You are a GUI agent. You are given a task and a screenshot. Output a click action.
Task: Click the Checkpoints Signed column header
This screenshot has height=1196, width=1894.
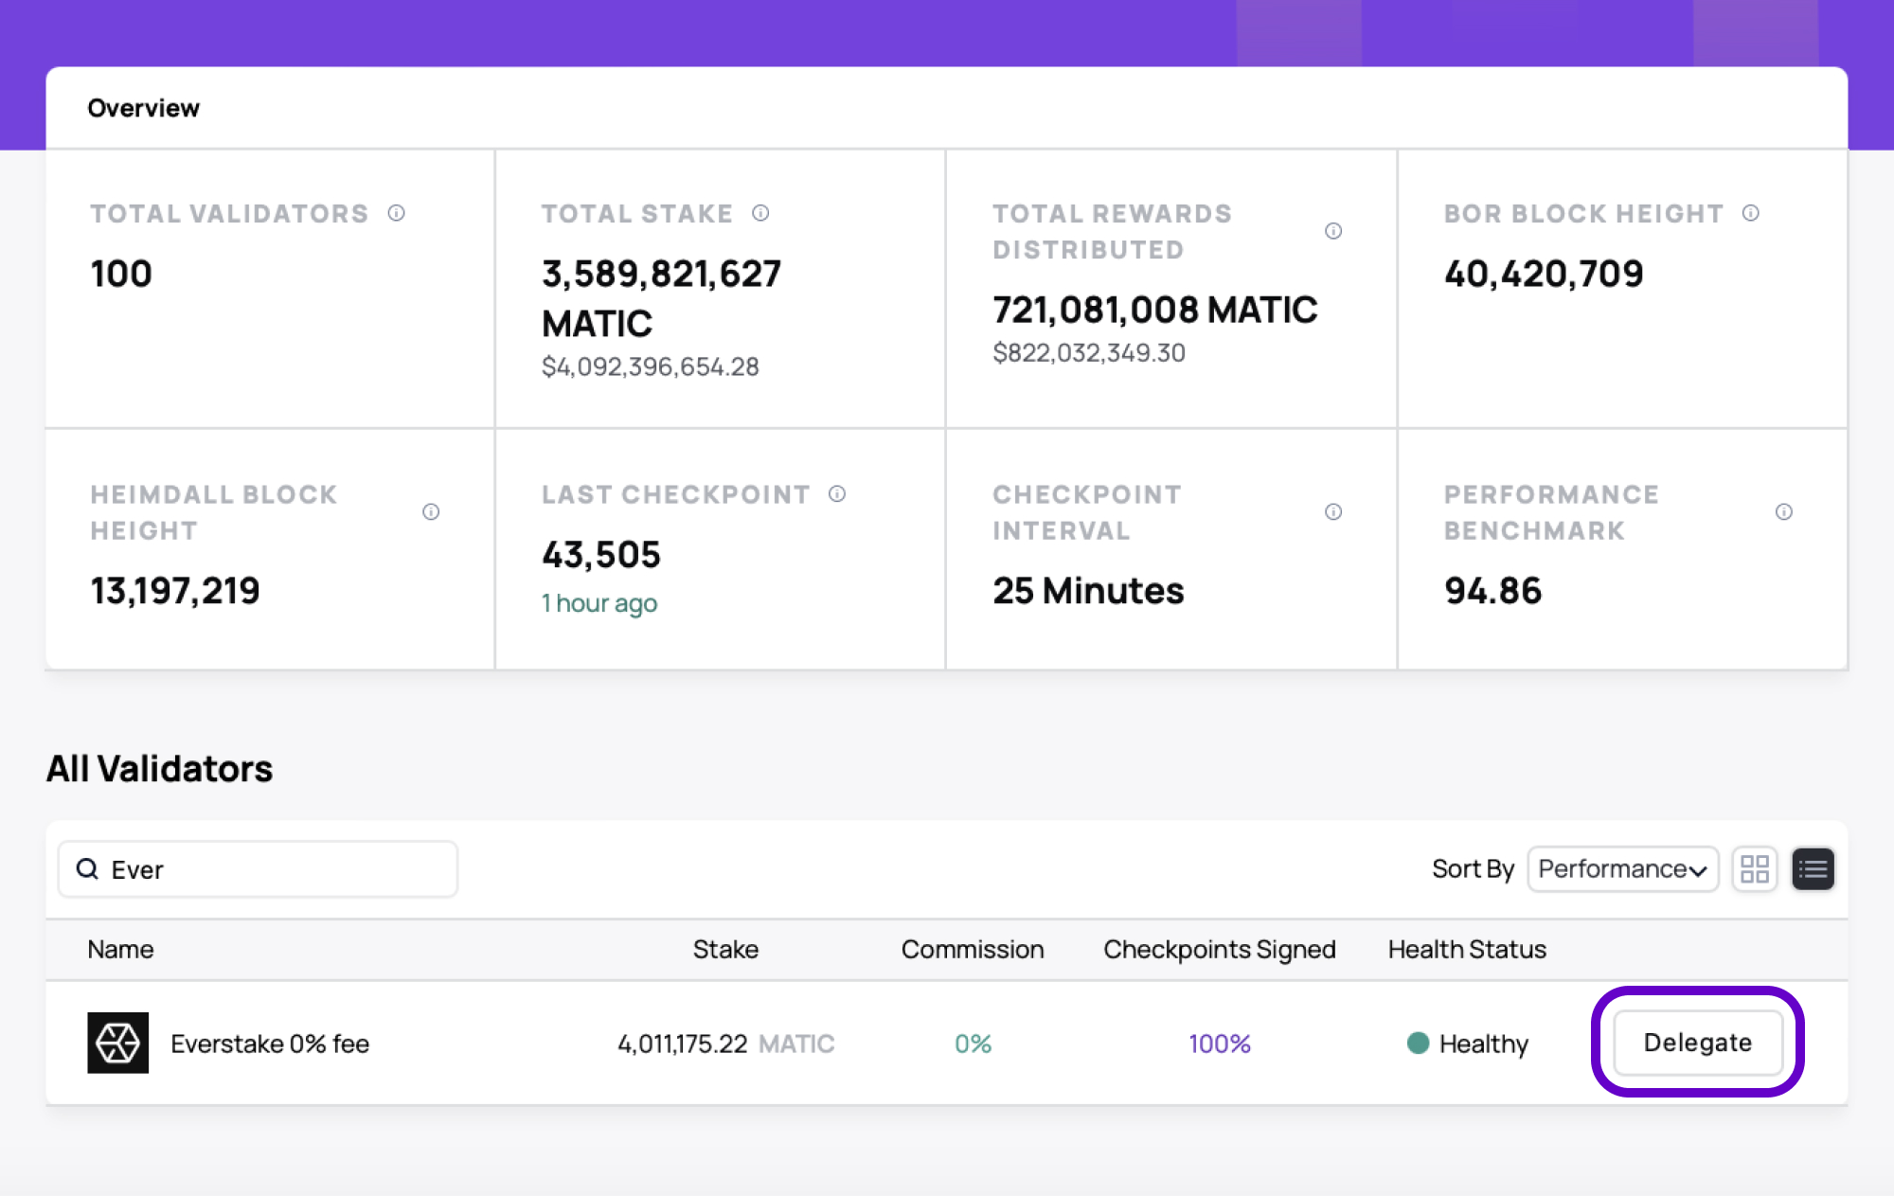pyautogui.click(x=1219, y=949)
